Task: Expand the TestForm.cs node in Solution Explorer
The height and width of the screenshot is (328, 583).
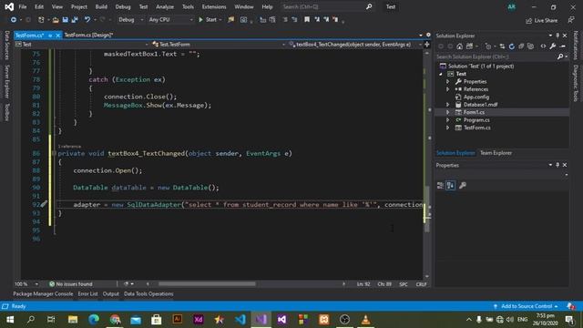Action: coord(447,128)
